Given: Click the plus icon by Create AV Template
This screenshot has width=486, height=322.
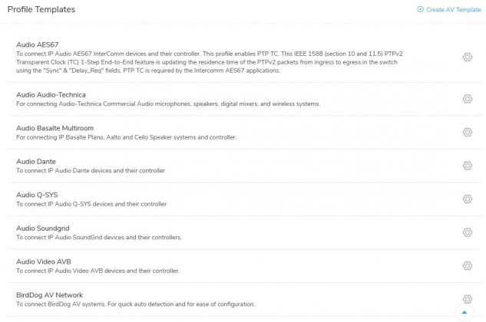Looking at the screenshot, I should (420, 9).
